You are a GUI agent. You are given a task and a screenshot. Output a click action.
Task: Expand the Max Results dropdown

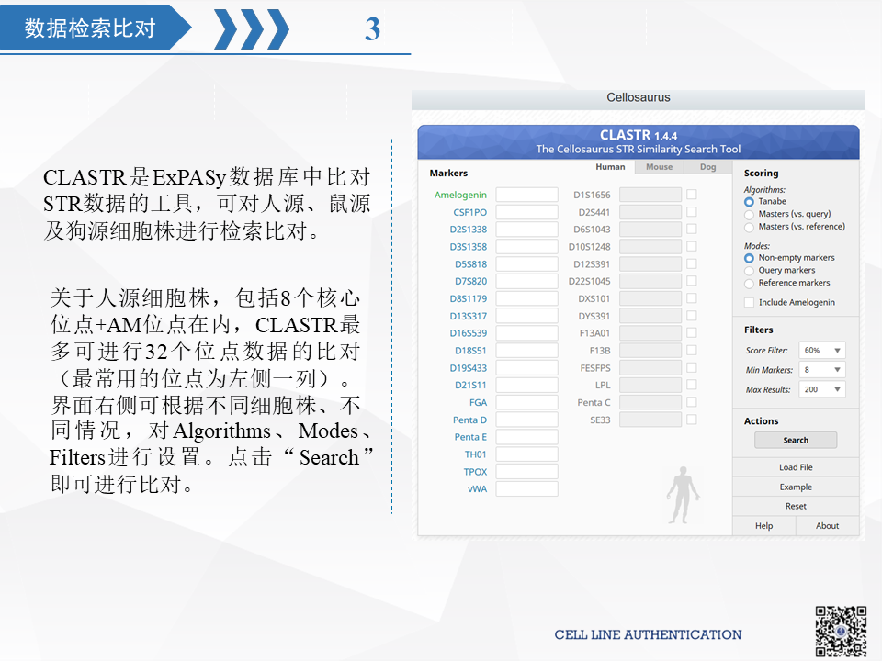(824, 388)
